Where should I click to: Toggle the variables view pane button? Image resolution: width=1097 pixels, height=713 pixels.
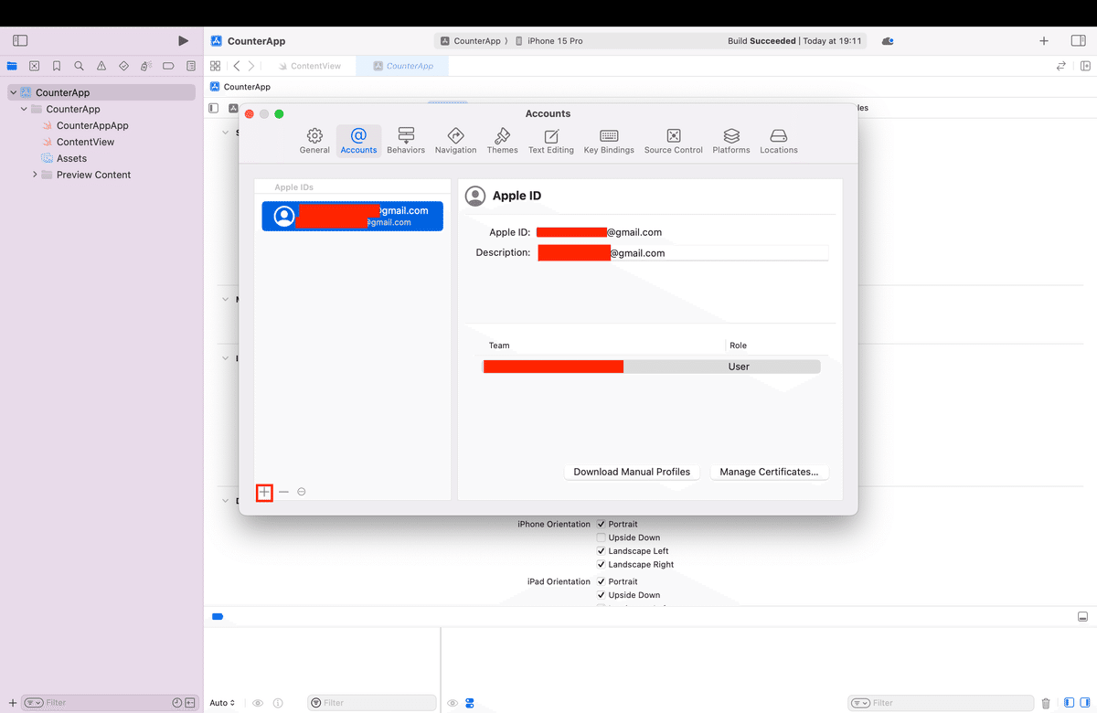pyautogui.click(x=1068, y=703)
